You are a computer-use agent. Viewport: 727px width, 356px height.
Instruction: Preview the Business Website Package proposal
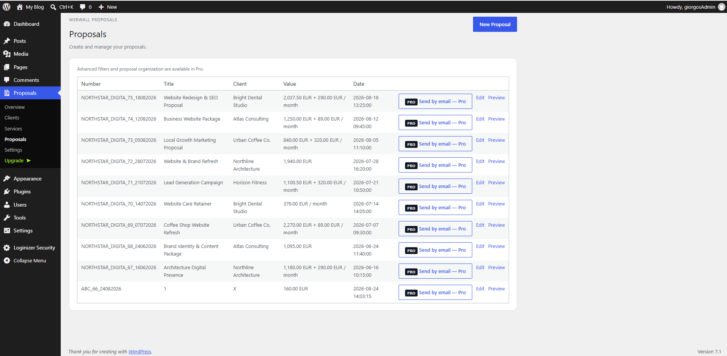coord(497,119)
